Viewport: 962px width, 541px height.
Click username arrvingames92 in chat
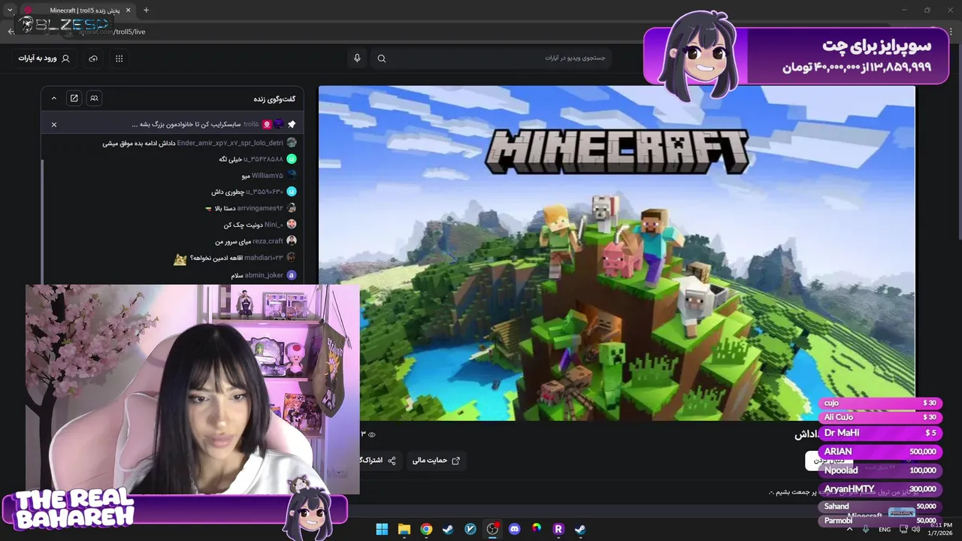click(x=260, y=208)
